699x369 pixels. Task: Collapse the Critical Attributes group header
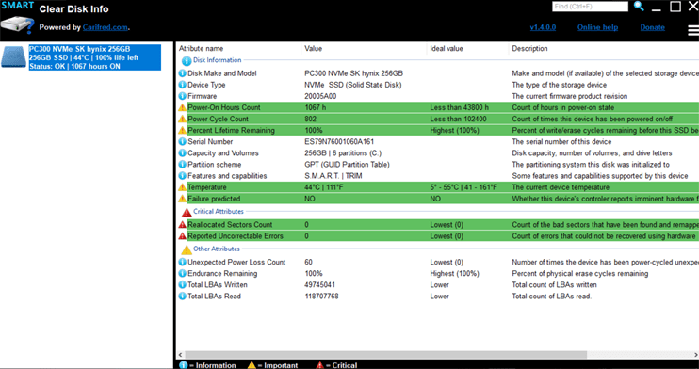tap(219, 211)
